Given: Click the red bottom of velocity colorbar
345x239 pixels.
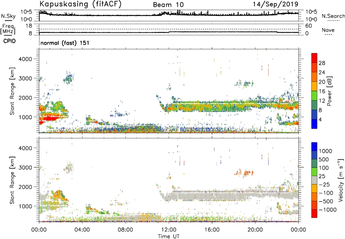Looking at the screenshot, I should point(314,214).
